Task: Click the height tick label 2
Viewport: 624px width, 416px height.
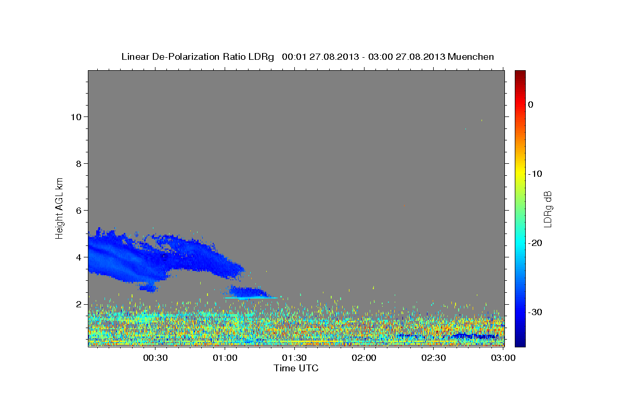Action: 80,304
